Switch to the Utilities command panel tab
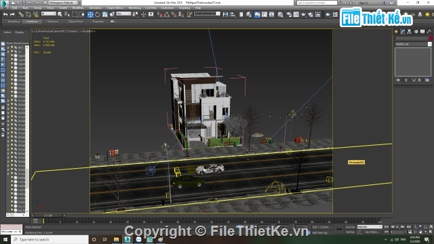Image resolution: width=434 pixels, height=244 pixels. point(429,32)
